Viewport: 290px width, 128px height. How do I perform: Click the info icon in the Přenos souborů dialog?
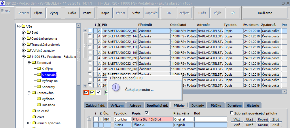pyautogui.click(x=116, y=87)
